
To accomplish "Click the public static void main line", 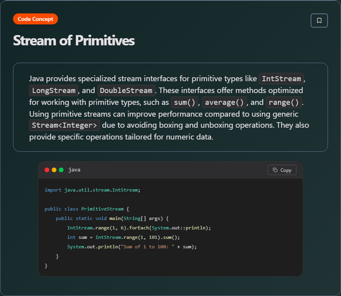I will [x=112, y=218].
